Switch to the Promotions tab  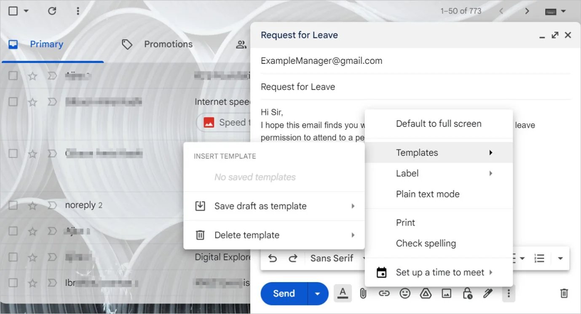coord(168,44)
